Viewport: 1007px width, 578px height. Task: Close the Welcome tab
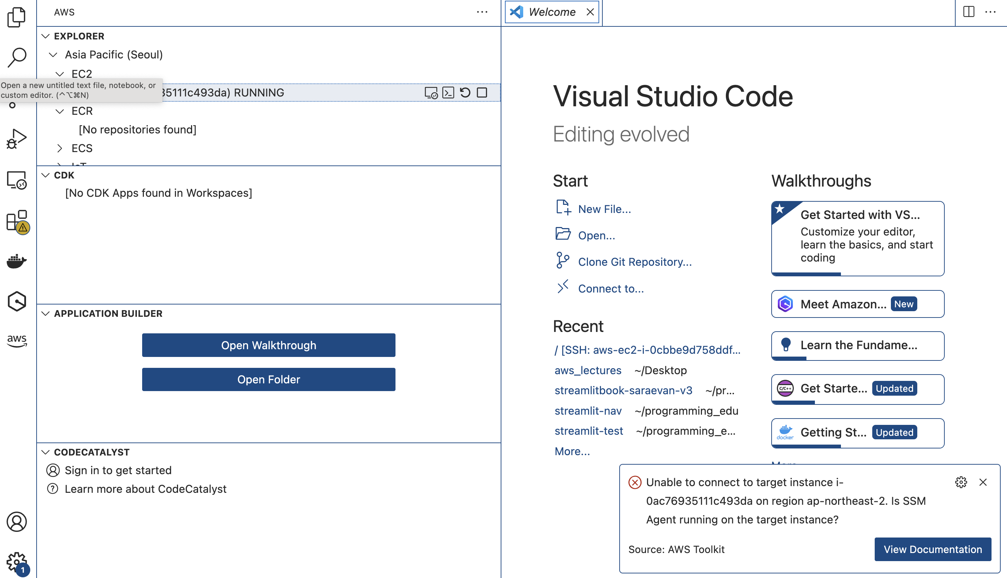coord(590,12)
